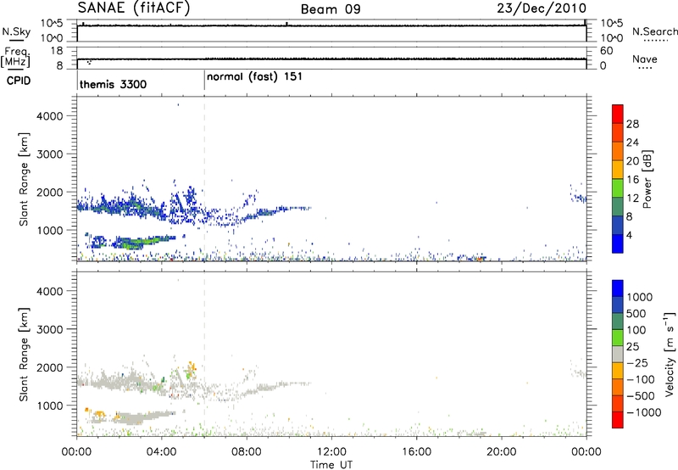Click the Freq. [MHz] axis label
The width and height of the screenshot is (678, 470).
coord(15,57)
